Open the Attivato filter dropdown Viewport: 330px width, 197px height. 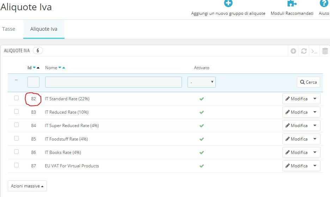click(202, 82)
